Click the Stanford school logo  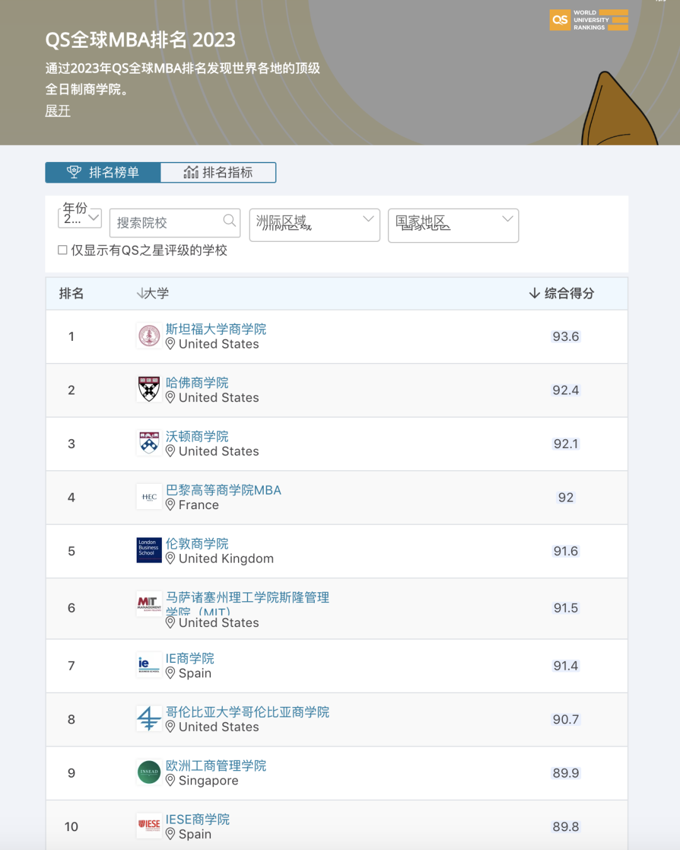(x=149, y=336)
